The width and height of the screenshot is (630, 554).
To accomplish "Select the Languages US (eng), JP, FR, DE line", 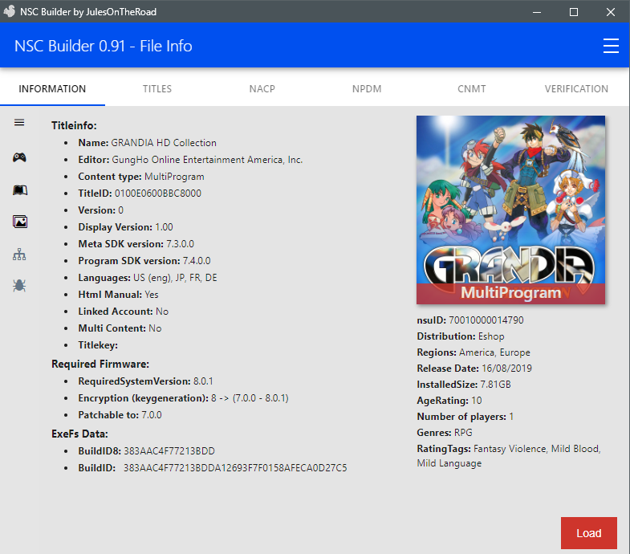I will (148, 278).
